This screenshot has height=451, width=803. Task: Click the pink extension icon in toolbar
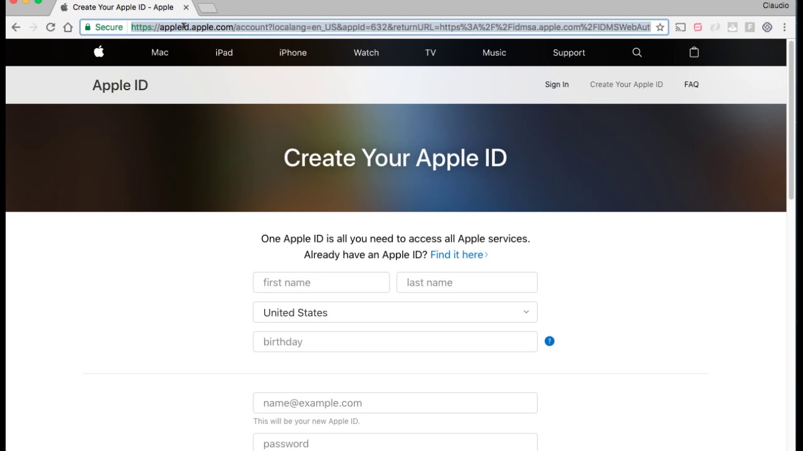698,27
